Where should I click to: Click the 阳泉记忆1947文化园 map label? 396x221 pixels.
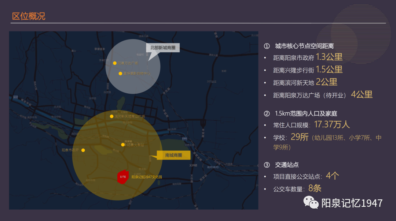(x=147, y=177)
